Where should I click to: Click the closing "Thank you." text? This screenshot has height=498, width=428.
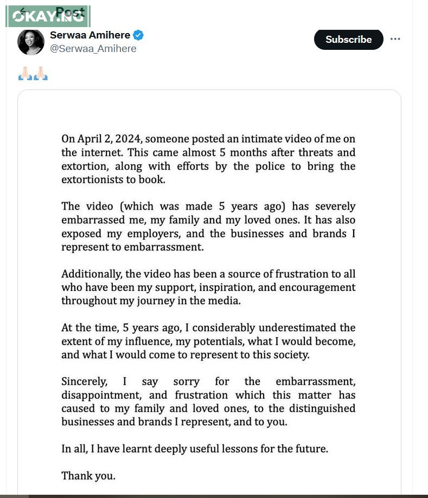pyautogui.click(x=88, y=476)
